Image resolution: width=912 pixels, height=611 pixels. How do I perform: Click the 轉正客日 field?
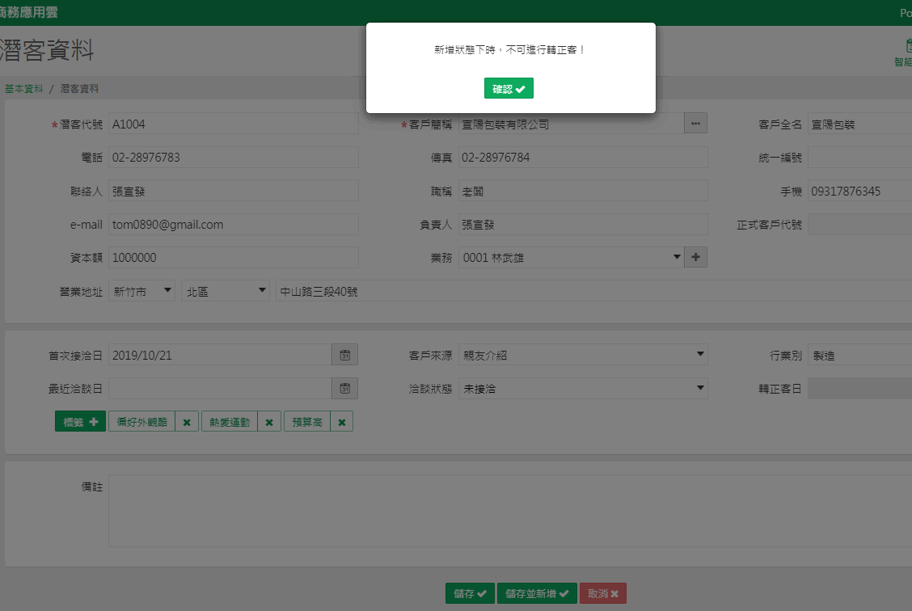tap(859, 389)
